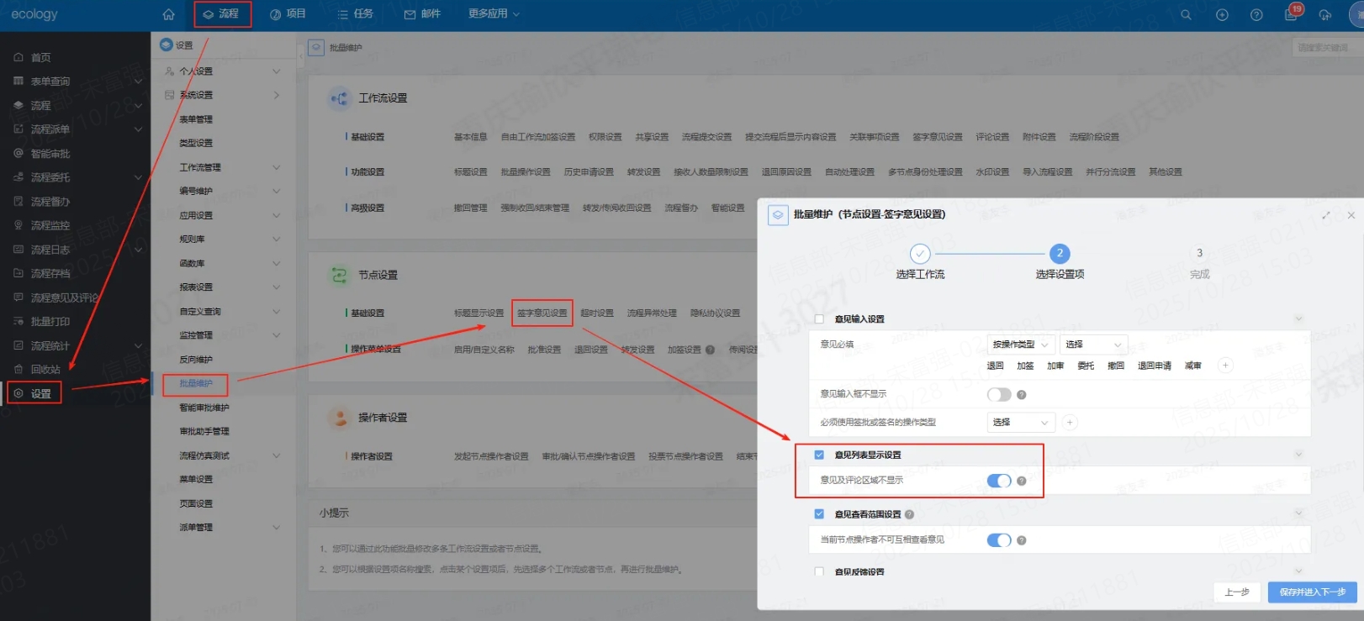
Task: Select 批量维护 in the settings menu
Action: [x=196, y=383]
